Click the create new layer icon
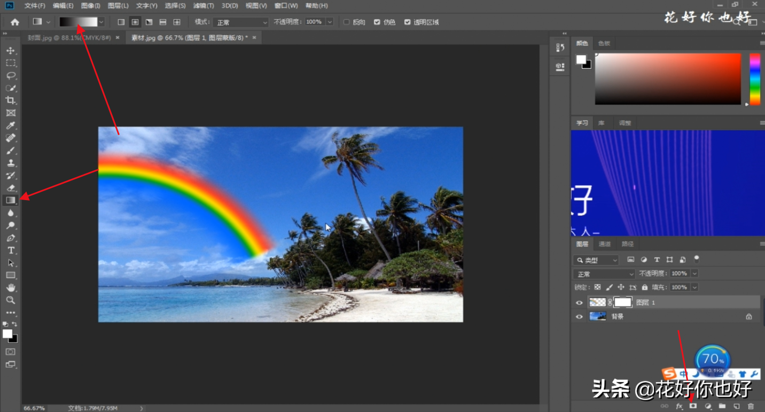Image resolution: width=765 pixels, height=412 pixels. pyautogui.click(x=736, y=406)
